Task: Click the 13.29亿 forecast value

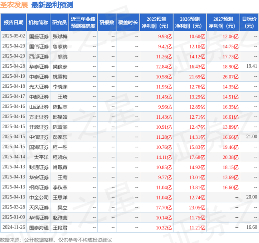Action: tap(197, 97)
